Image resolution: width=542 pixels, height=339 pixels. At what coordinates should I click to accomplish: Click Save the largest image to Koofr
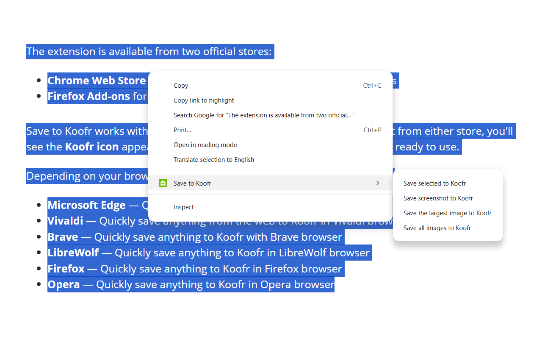[x=448, y=213]
